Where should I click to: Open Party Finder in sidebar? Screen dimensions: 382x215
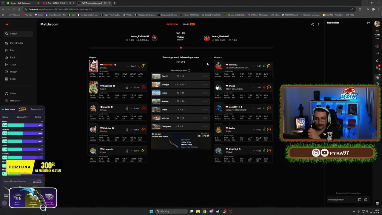click(x=14, y=43)
